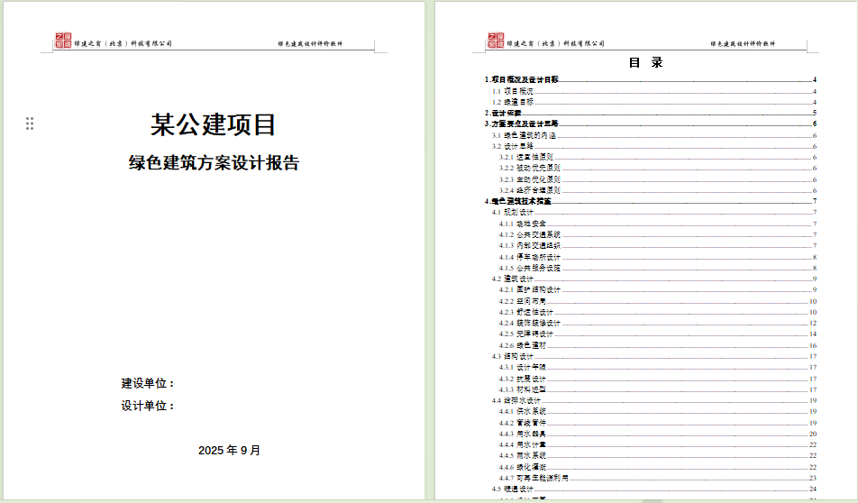This screenshot has height=503, width=858.
Task: Open contents entry 3.1 绿色建筑的内涵
Action: pyautogui.click(x=654, y=135)
